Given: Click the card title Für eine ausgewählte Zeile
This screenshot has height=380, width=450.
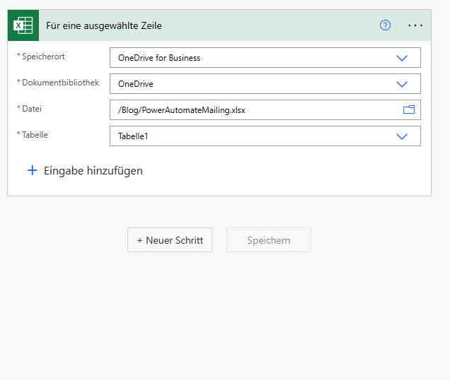Looking at the screenshot, I should point(104,26).
